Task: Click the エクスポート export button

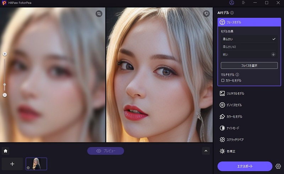Action: [x=245, y=166]
